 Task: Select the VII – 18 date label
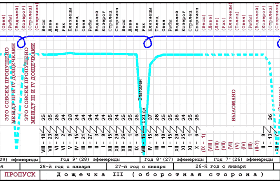43,138
